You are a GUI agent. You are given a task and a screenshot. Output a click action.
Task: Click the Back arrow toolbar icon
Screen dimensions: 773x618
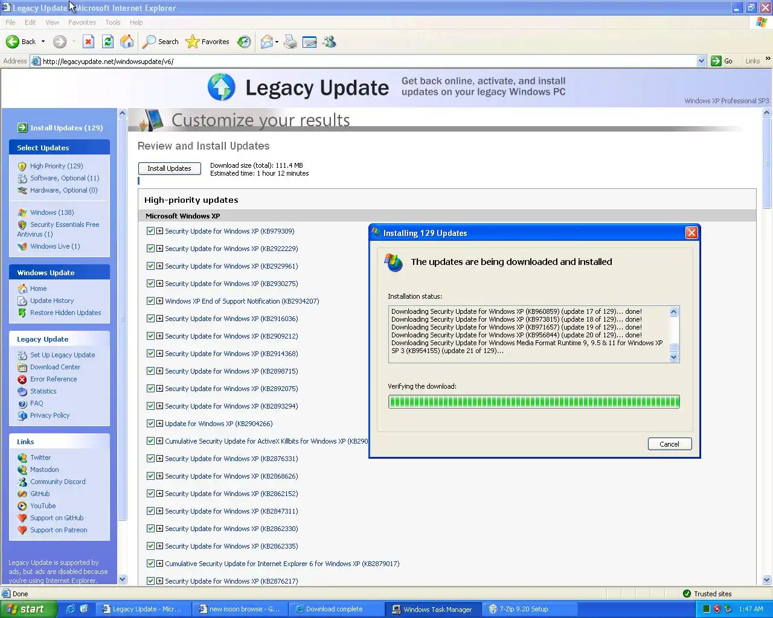[13, 42]
